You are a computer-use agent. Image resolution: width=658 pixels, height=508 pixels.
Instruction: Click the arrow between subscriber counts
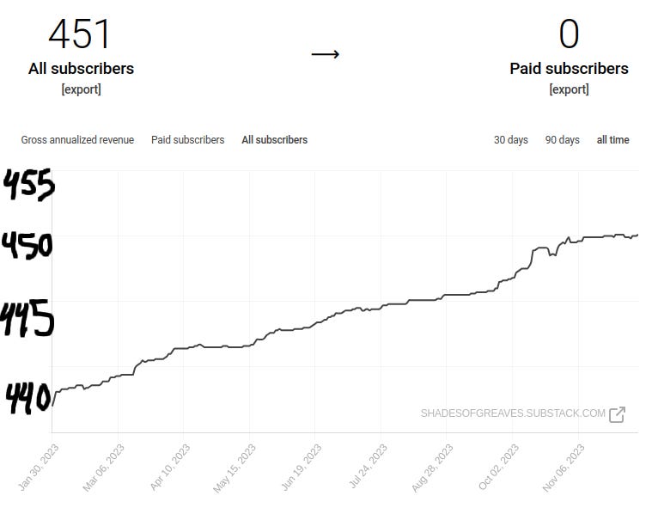[x=325, y=54]
